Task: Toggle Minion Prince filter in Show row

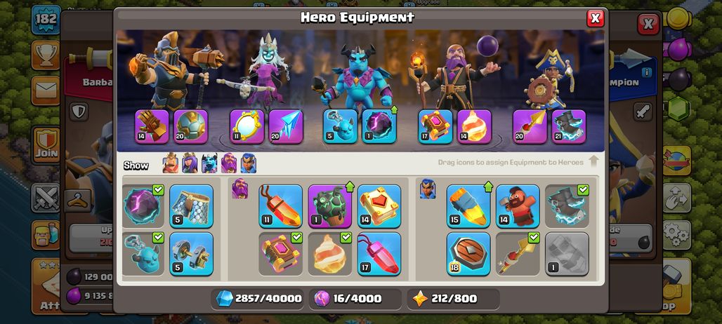Action: pyautogui.click(x=209, y=163)
